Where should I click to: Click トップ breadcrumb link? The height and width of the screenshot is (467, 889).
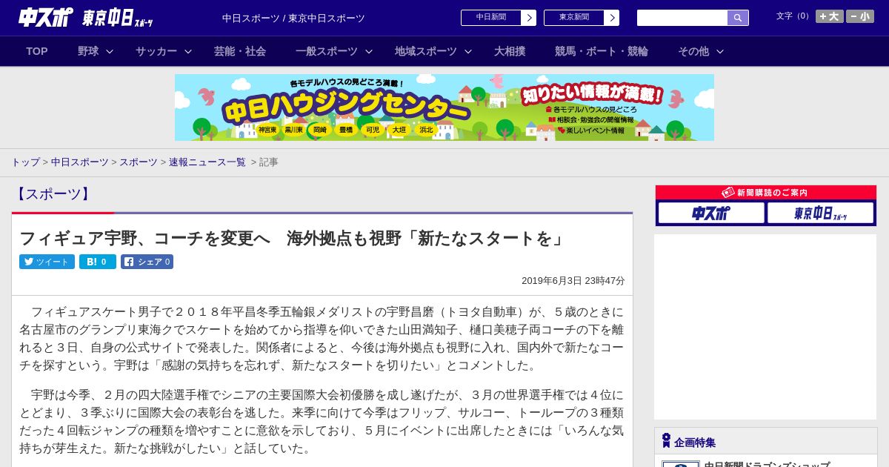[25, 162]
